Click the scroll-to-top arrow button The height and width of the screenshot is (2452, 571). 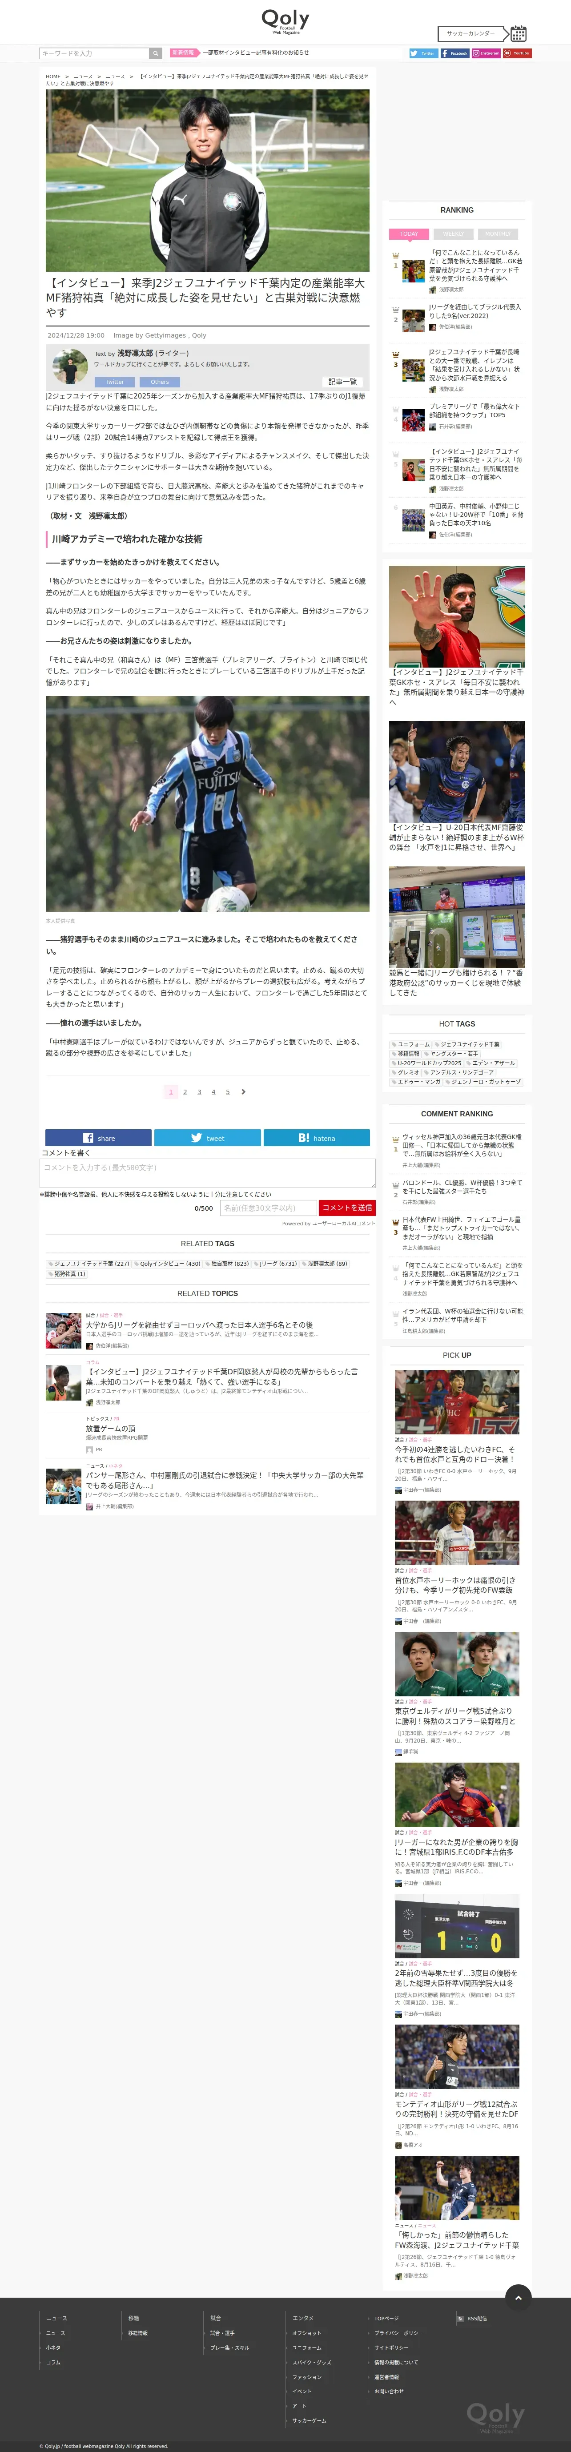click(x=518, y=2297)
